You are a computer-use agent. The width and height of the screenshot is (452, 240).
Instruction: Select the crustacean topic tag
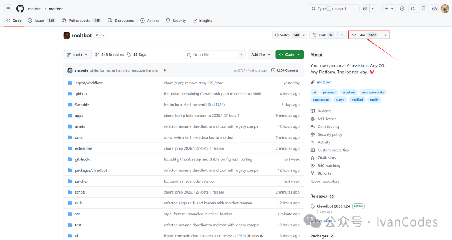click(x=321, y=100)
